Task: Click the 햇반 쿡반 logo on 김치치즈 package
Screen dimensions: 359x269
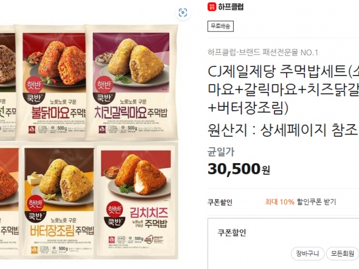Action: pos(115,214)
